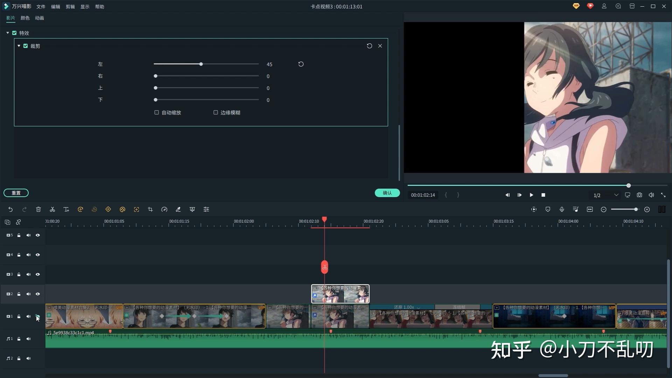Zoom out timeline with minus icon
Image resolution: width=672 pixels, height=378 pixels.
coord(604,209)
